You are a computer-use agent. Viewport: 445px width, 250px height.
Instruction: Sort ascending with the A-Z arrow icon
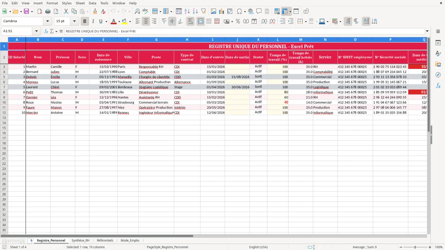pos(187,11)
